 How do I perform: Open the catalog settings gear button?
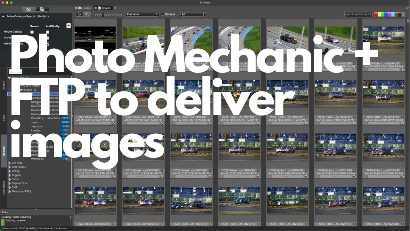69,26
